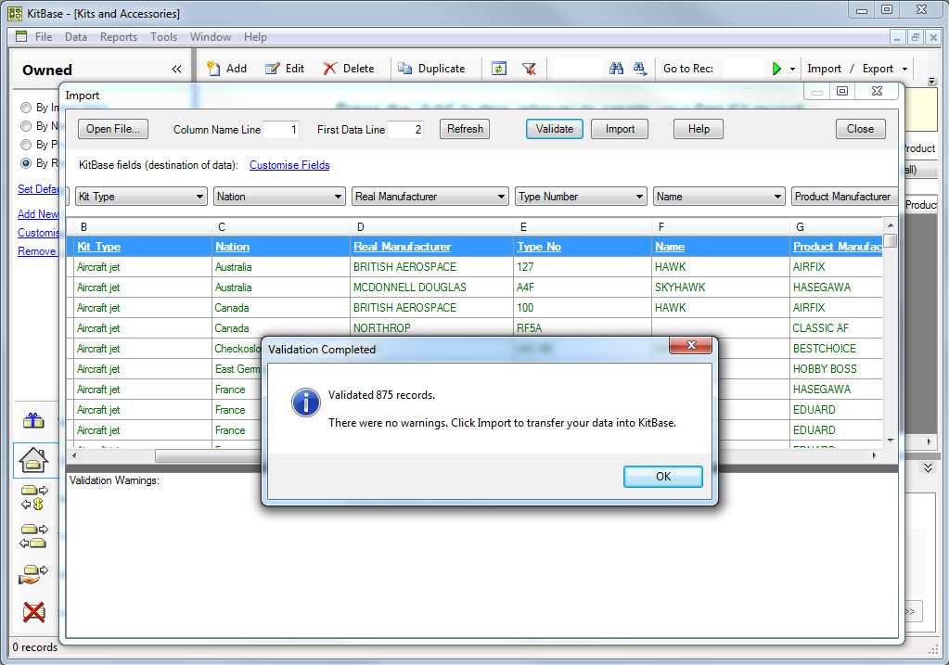The image size is (949, 665).
Task: Select the 'By P' radio button
Action: click(x=26, y=145)
